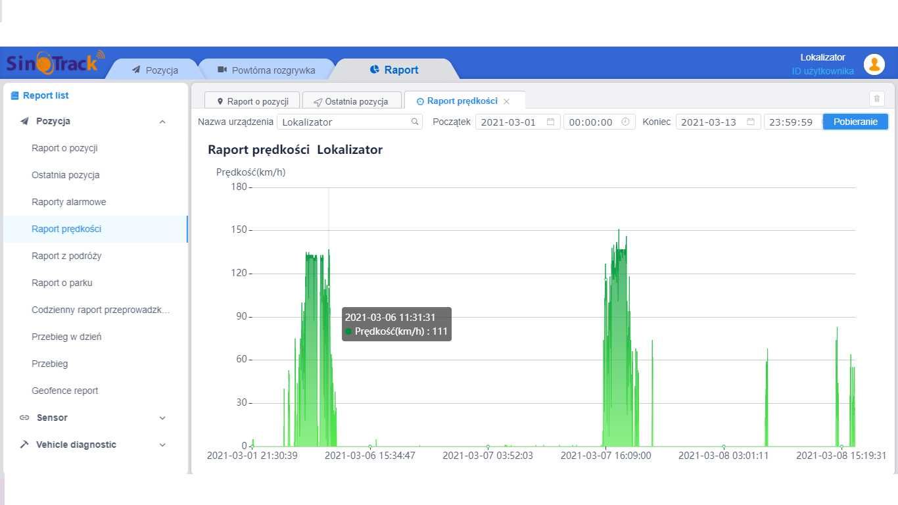Click the SinoTrack logo

pos(55,62)
